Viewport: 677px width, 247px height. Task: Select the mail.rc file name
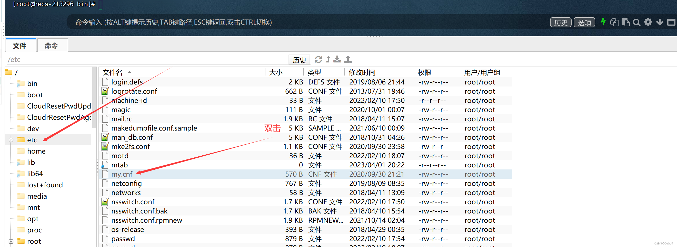pos(122,119)
